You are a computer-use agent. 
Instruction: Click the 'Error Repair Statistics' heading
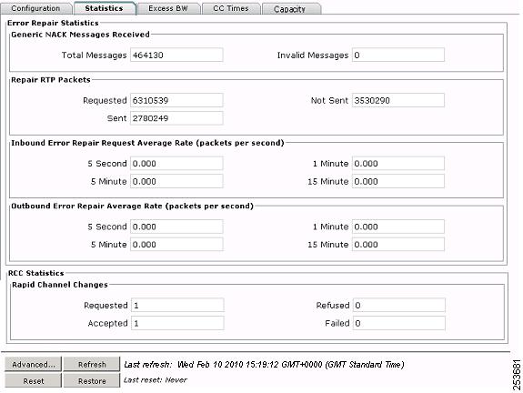[53, 23]
